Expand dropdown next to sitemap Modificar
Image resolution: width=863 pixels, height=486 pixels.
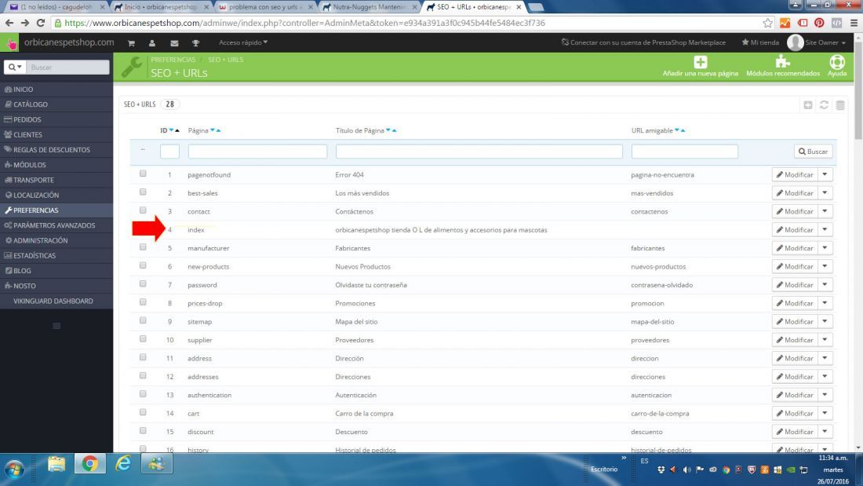tap(825, 321)
